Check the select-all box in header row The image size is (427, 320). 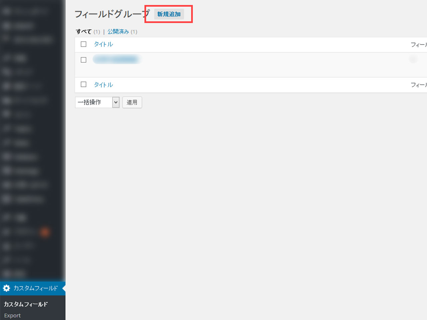point(84,44)
